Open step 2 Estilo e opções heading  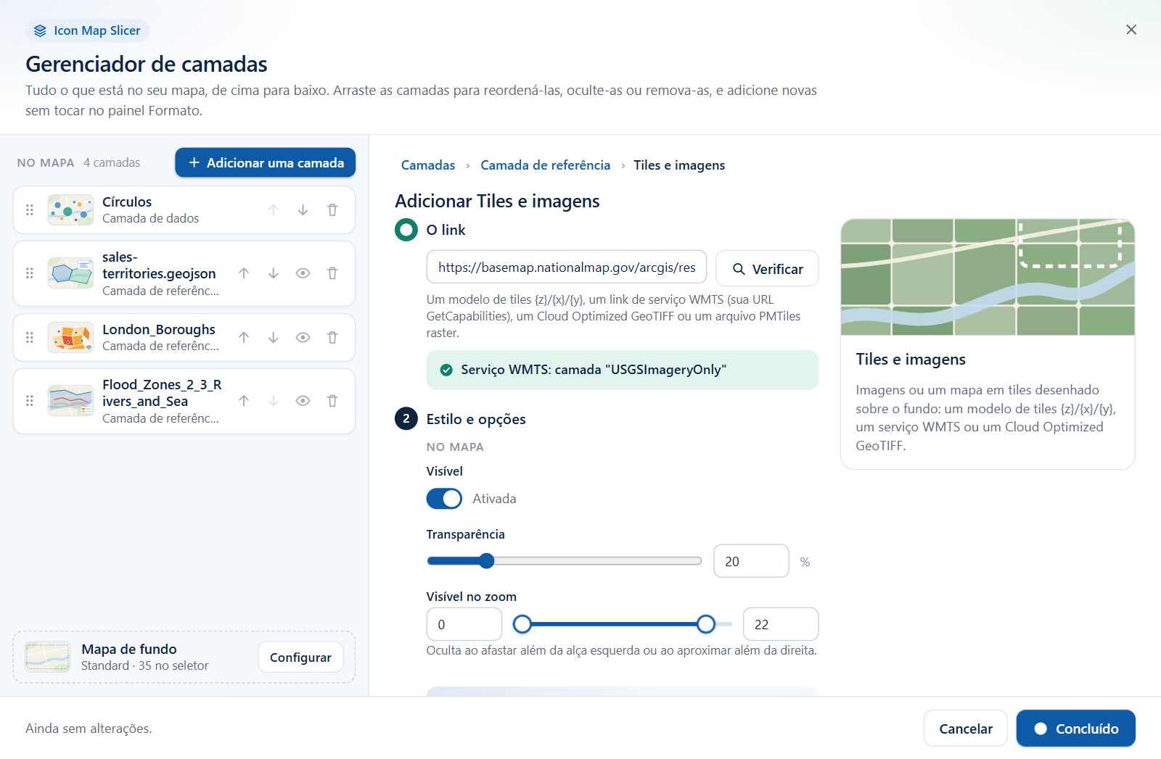pyautogui.click(x=476, y=419)
